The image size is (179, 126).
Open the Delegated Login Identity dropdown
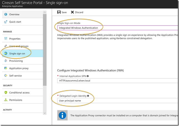[x=118, y=101]
